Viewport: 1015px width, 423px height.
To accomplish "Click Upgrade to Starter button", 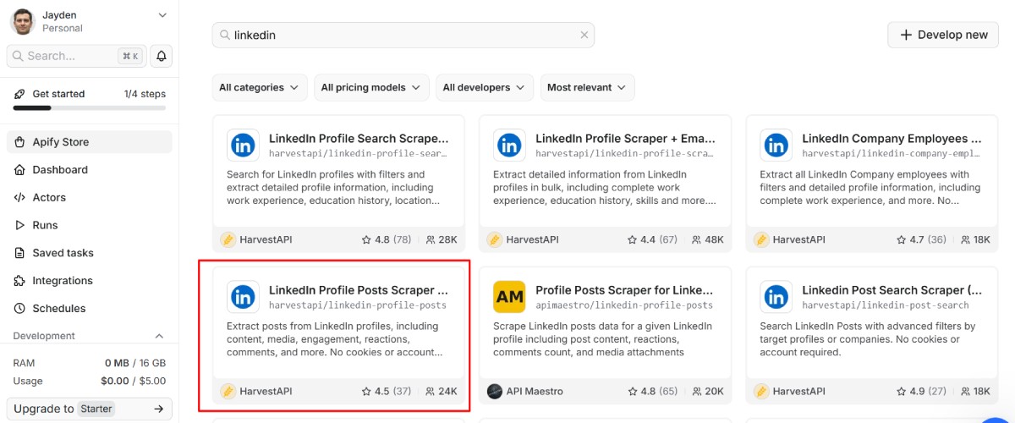I will 90,409.
